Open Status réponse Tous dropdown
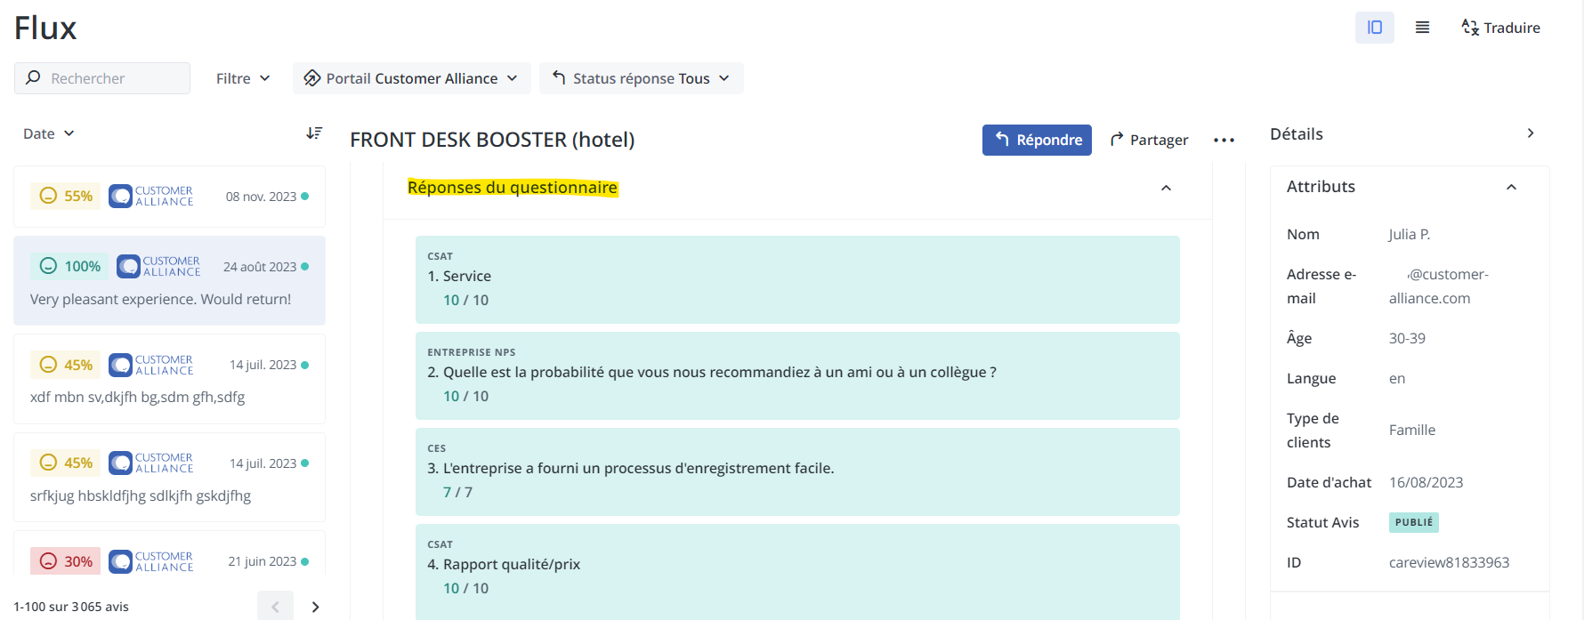The height and width of the screenshot is (620, 1584). click(641, 78)
